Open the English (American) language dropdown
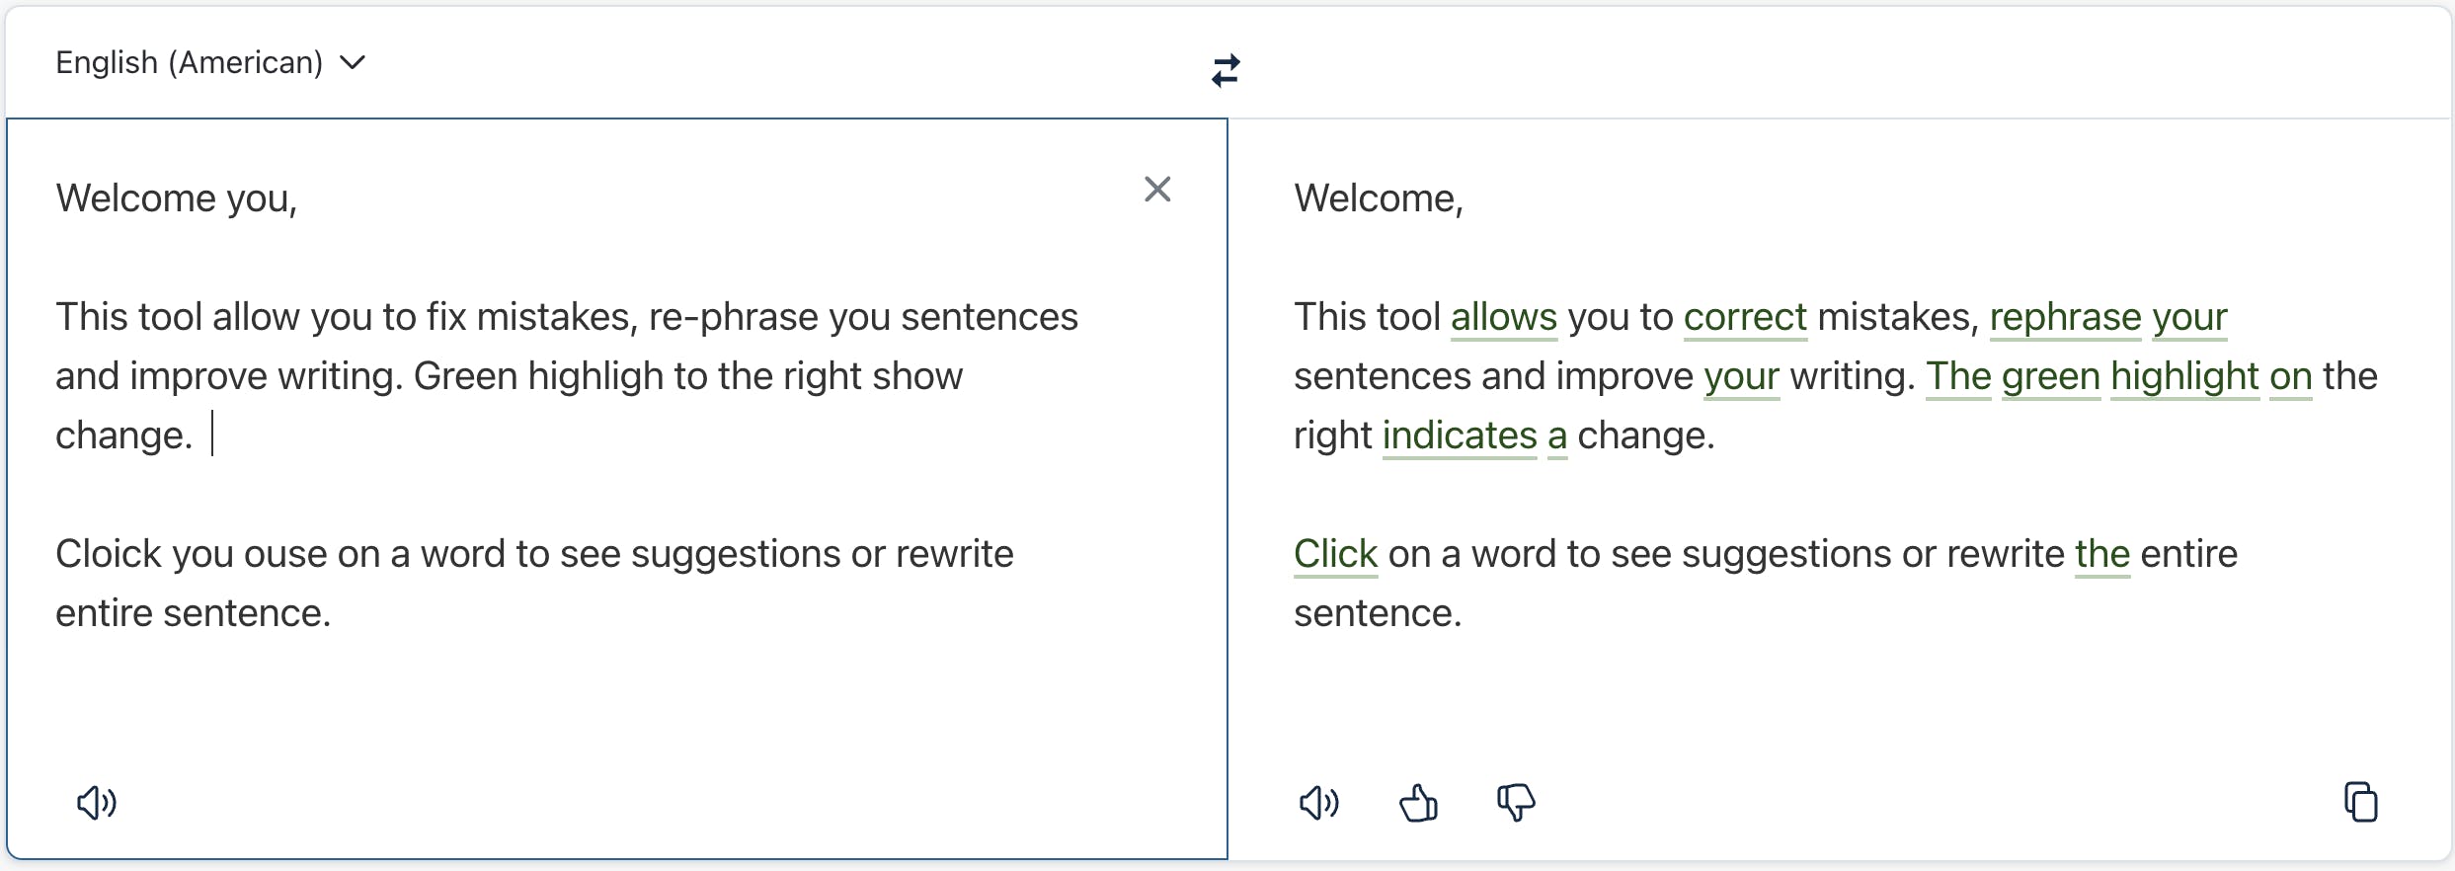Viewport: 2455px width, 871px height. click(x=210, y=63)
